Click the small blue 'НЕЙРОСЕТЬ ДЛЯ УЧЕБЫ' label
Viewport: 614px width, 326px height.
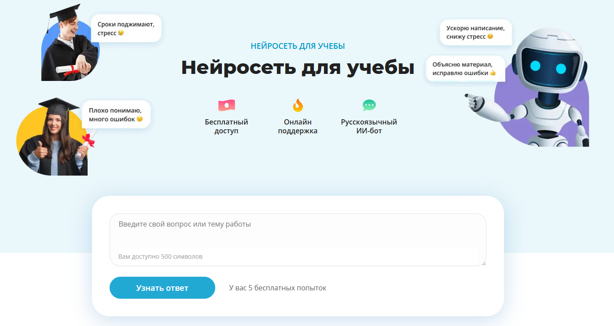pyautogui.click(x=298, y=46)
